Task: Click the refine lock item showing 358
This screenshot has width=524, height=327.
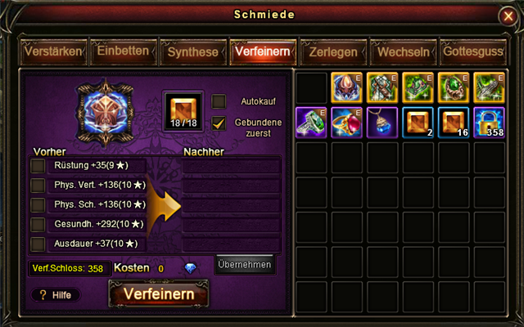Action: tap(490, 123)
